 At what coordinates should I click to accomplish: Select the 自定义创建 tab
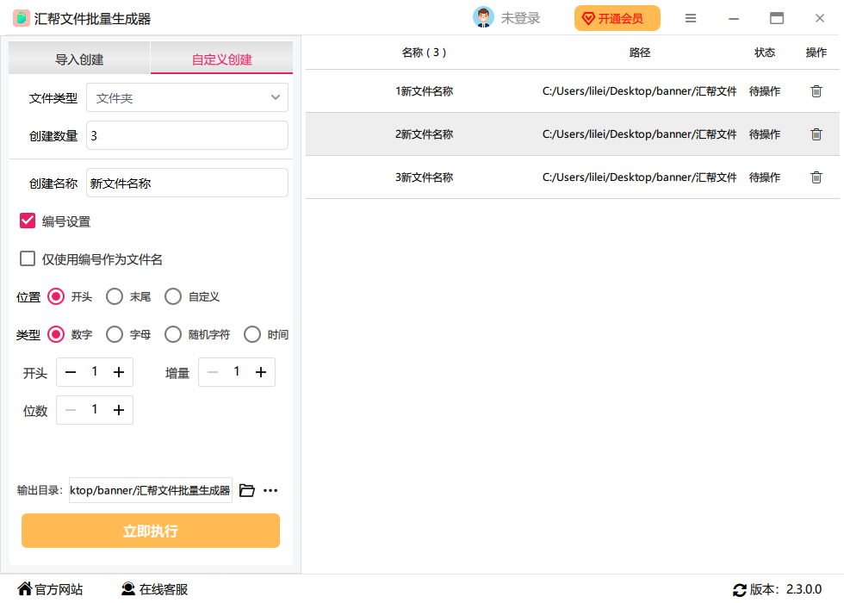pos(221,58)
